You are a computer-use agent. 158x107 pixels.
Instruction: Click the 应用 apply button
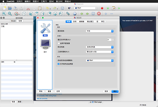pyautogui.click(x=58, y=91)
